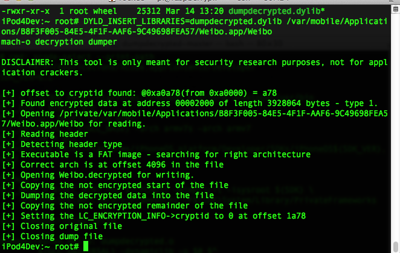Click 'Dumping the decrypted data' line
Viewport: 400px width, 253px height.
[x=108, y=195]
